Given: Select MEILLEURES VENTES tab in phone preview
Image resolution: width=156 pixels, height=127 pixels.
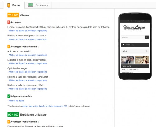Looking at the screenshot, I should [130, 70].
